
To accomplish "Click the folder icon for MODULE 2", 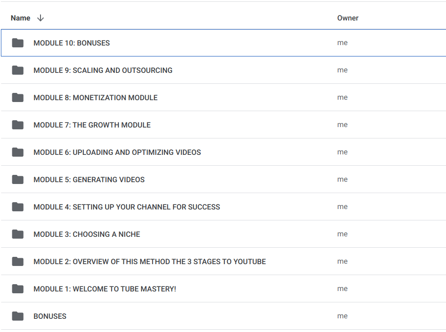I will [x=17, y=261].
